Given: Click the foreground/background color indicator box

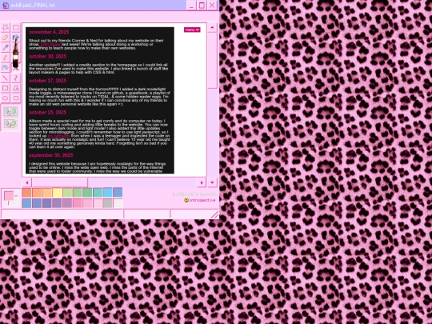Looking at the screenshot, I should coord(10,198).
